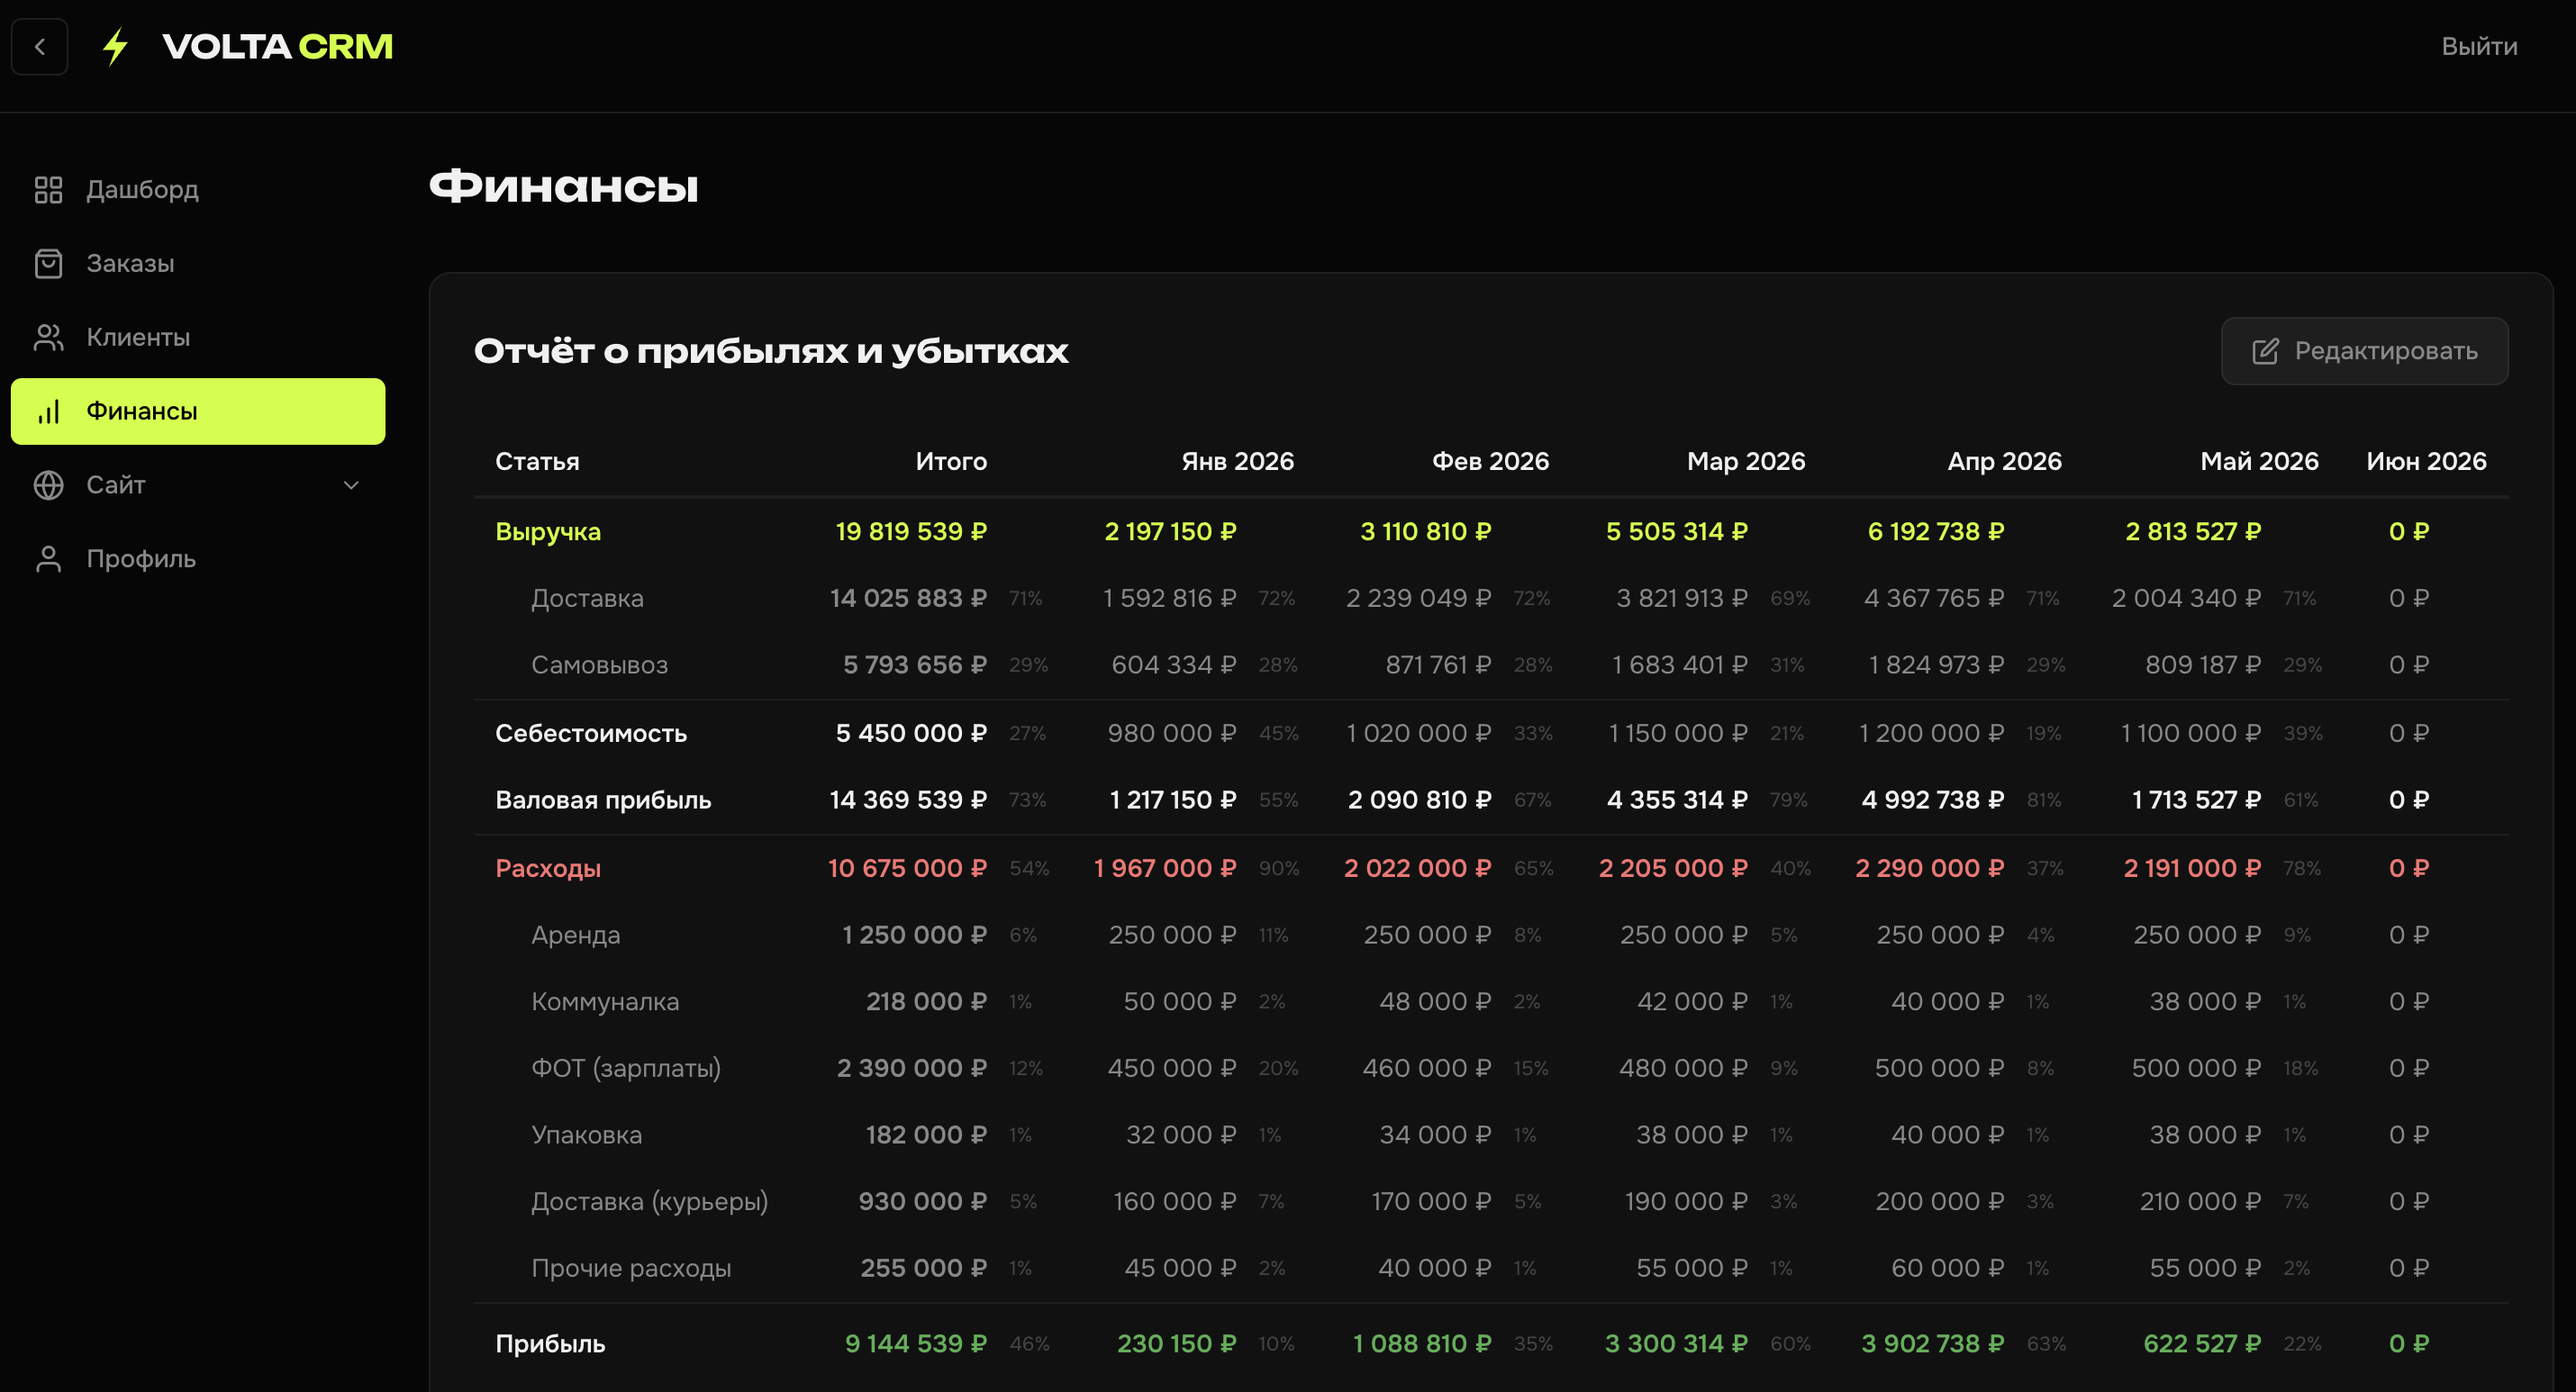Open the Профиль menu item
The image size is (2576, 1392).
(x=198, y=559)
